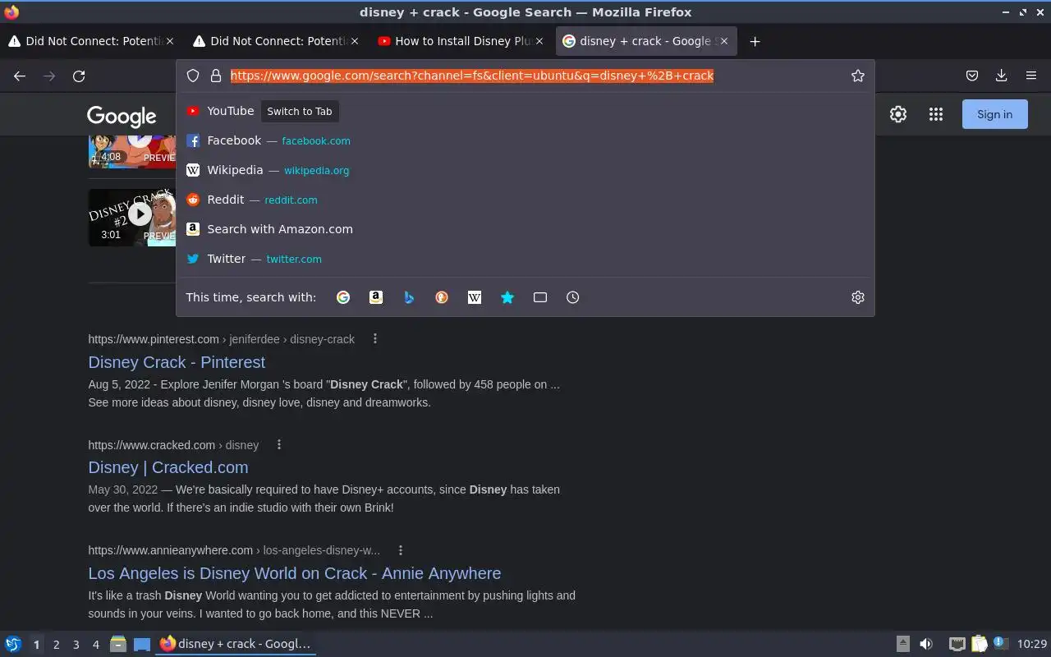The width and height of the screenshot is (1051, 657).
Task: Open options for annieanywhere.com result
Action: click(x=401, y=550)
